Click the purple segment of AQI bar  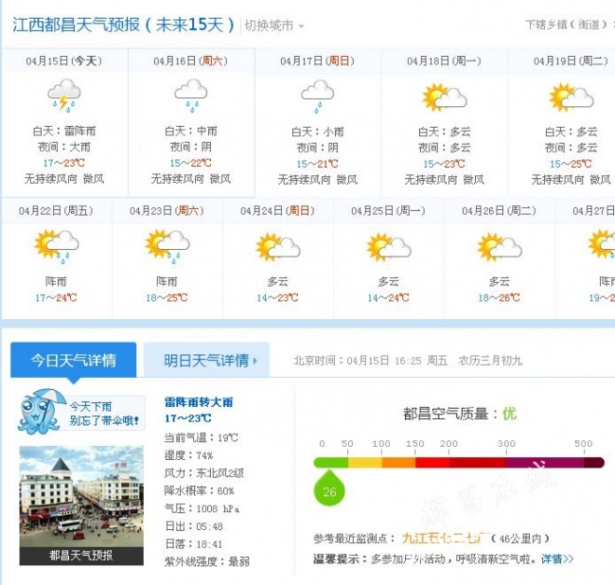[545, 463]
